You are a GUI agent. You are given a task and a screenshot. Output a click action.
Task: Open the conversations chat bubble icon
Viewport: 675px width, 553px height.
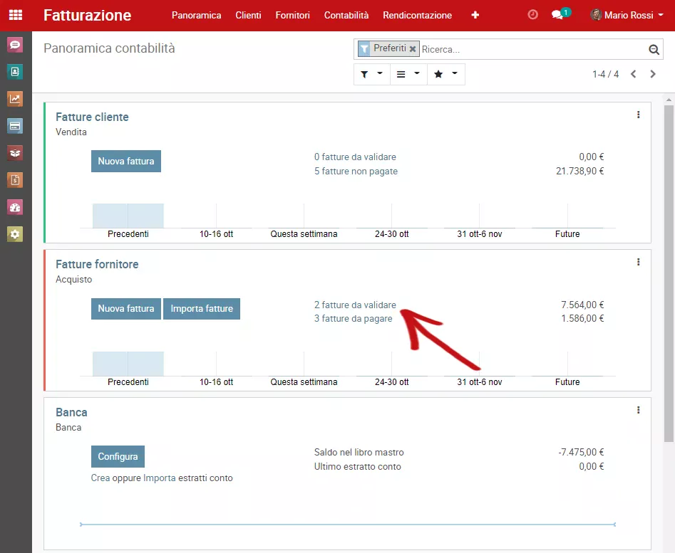click(x=557, y=15)
